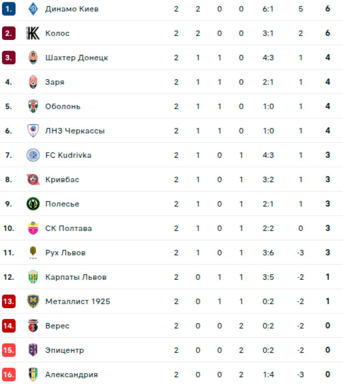Click the position 13 relegation badge
This screenshot has height=384, width=343.
[x=9, y=302]
